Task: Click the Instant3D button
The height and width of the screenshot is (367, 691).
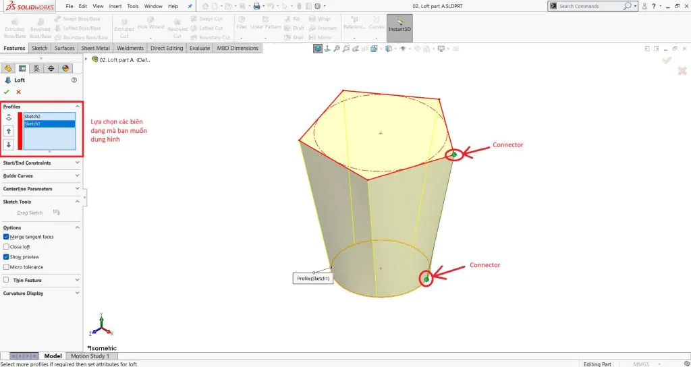Action: point(399,28)
